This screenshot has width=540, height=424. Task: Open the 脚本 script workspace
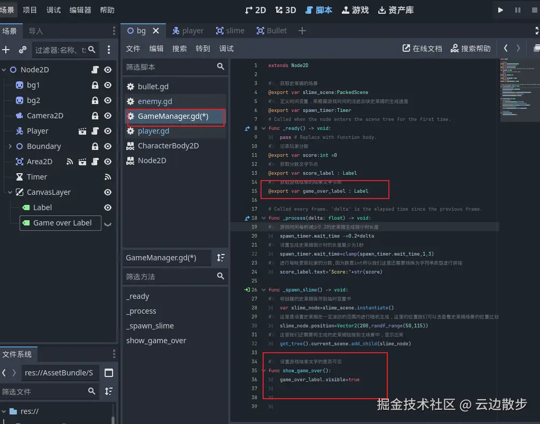point(319,10)
